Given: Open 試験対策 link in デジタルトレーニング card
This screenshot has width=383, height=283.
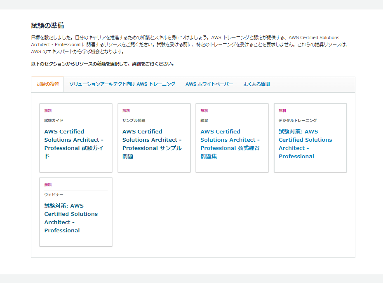Looking at the screenshot, I should tap(305, 144).
